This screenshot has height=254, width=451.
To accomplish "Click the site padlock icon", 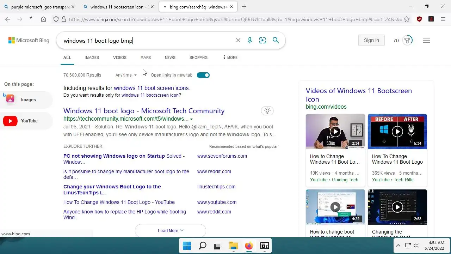I will click(x=64, y=19).
